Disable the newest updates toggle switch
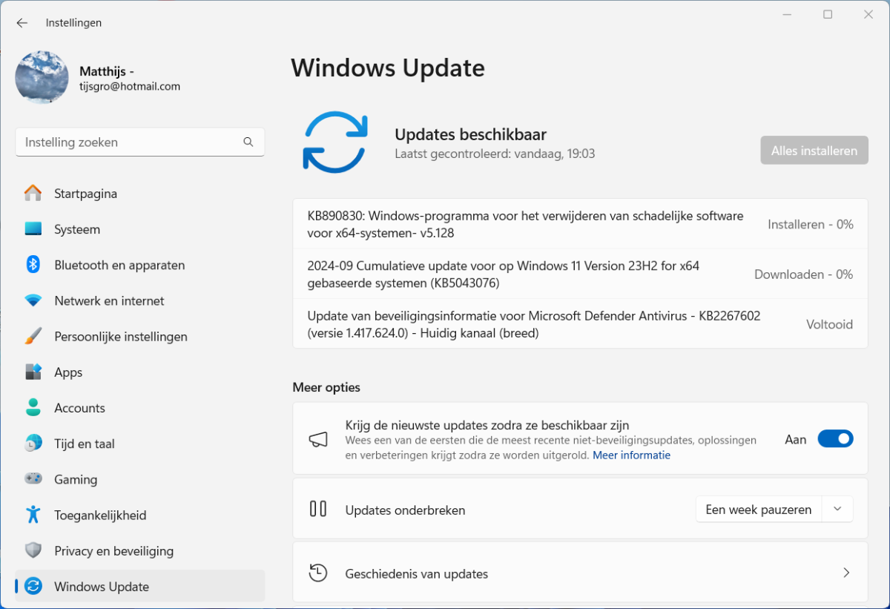Screen dimensions: 890x609 click(x=835, y=439)
